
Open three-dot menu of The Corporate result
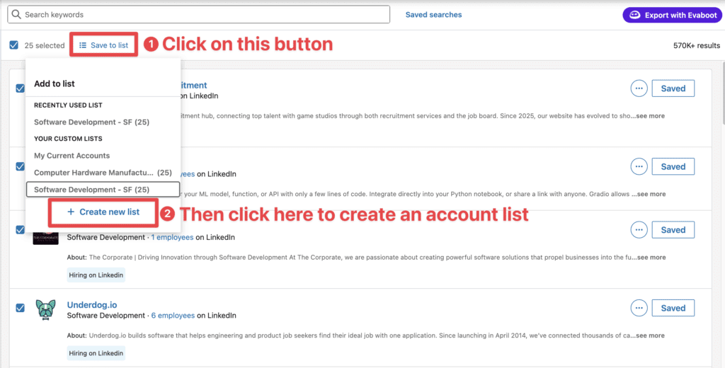[x=639, y=230]
